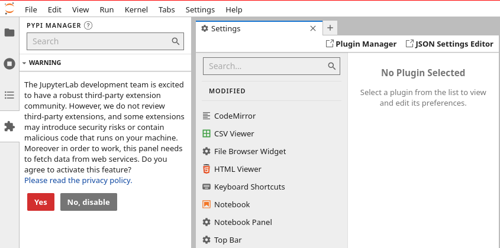The height and width of the screenshot is (248, 500).
Task: Click the Top Bar gear icon
Action: tap(207, 240)
